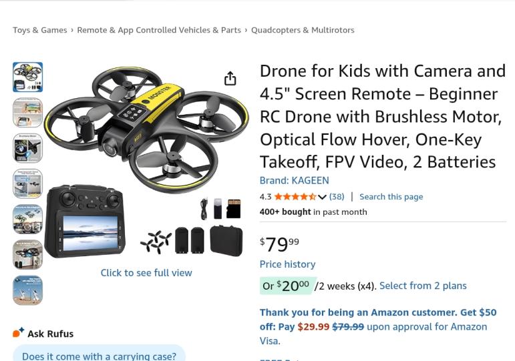
Task: Click the share icon above product image
Action: click(x=230, y=79)
